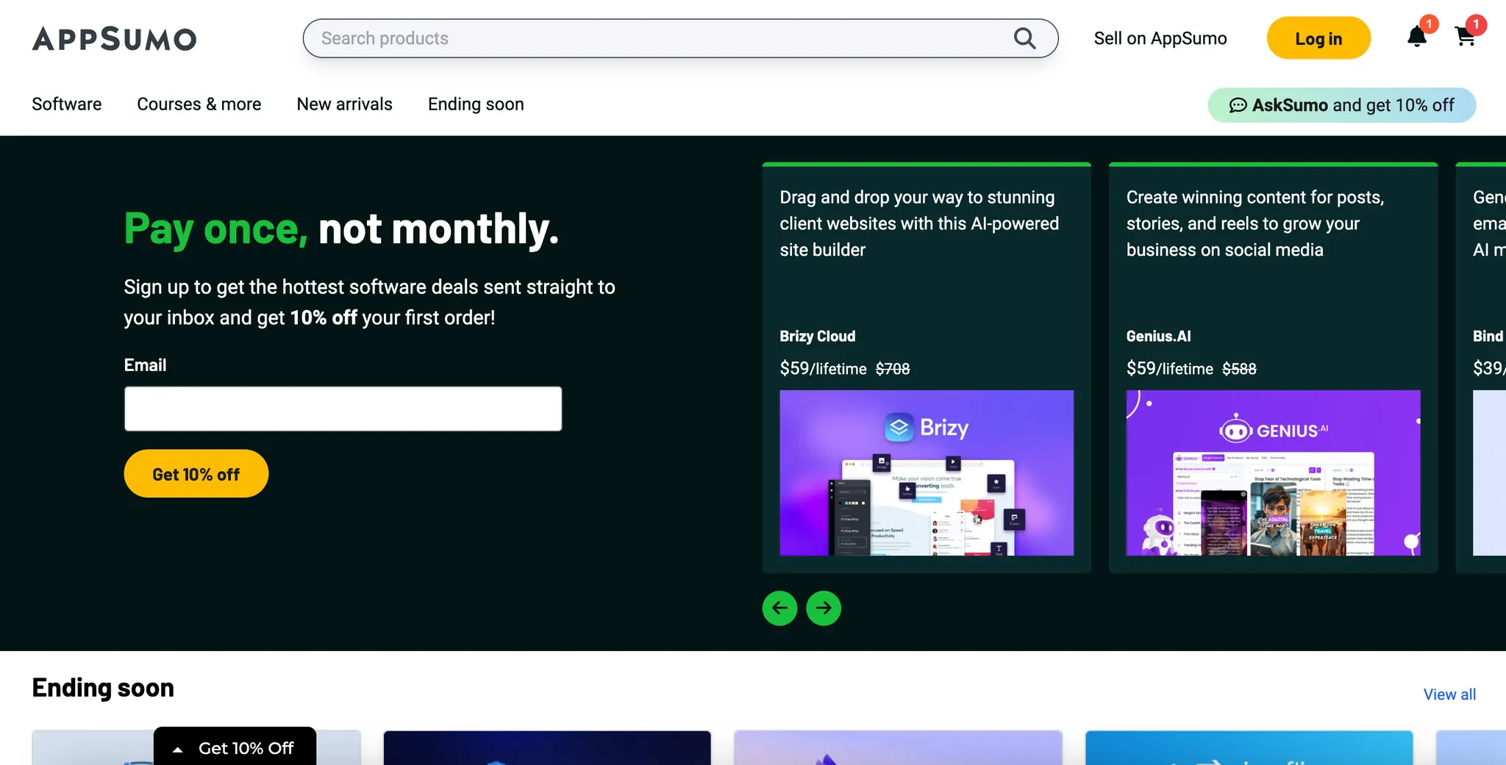The height and width of the screenshot is (765, 1506).
Task: Go to New arrivals
Action: click(x=344, y=104)
